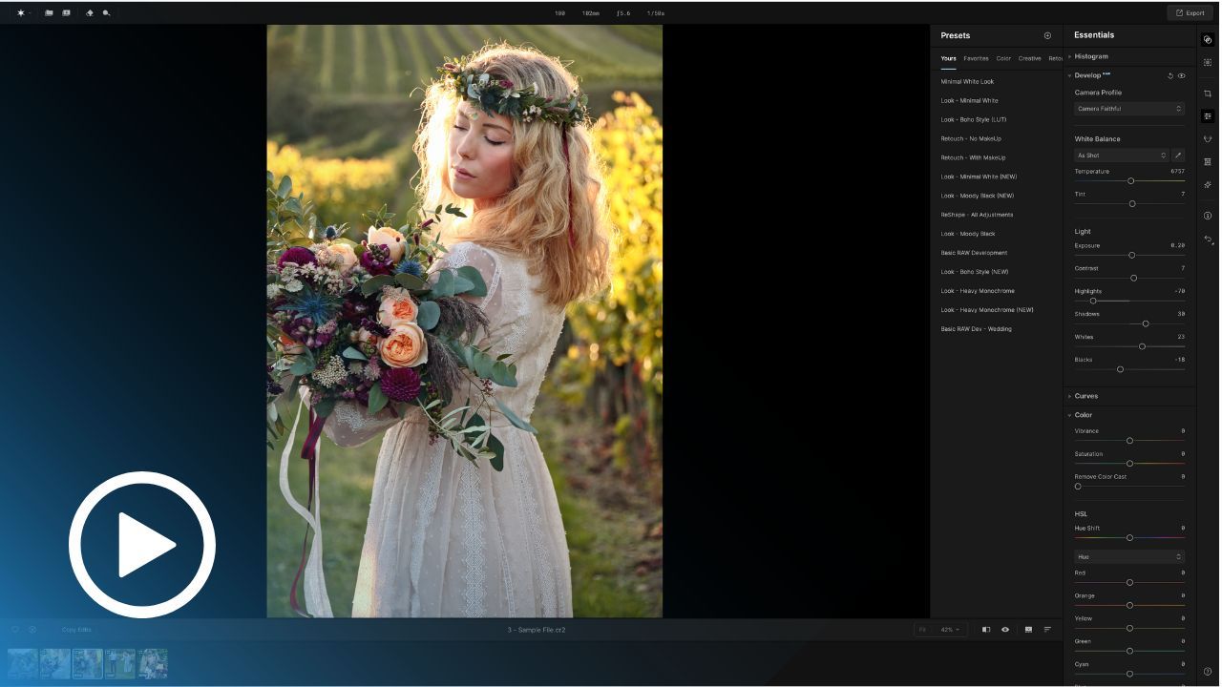Open the folder browser icon
The image size is (1222, 687).
49,13
